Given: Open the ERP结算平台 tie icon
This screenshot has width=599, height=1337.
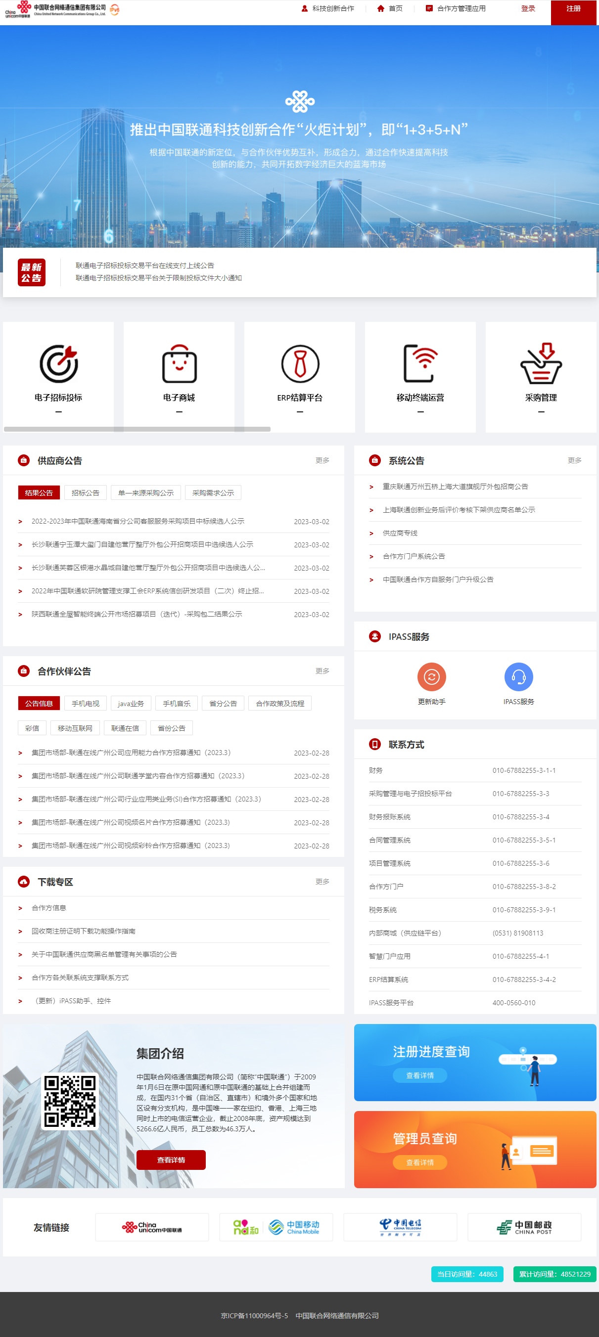Looking at the screenshot, I should [x=300, y=363].
